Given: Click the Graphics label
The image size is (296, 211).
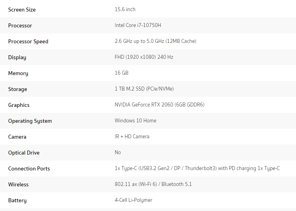Looking at the screenshot, I should pos(19,105).
